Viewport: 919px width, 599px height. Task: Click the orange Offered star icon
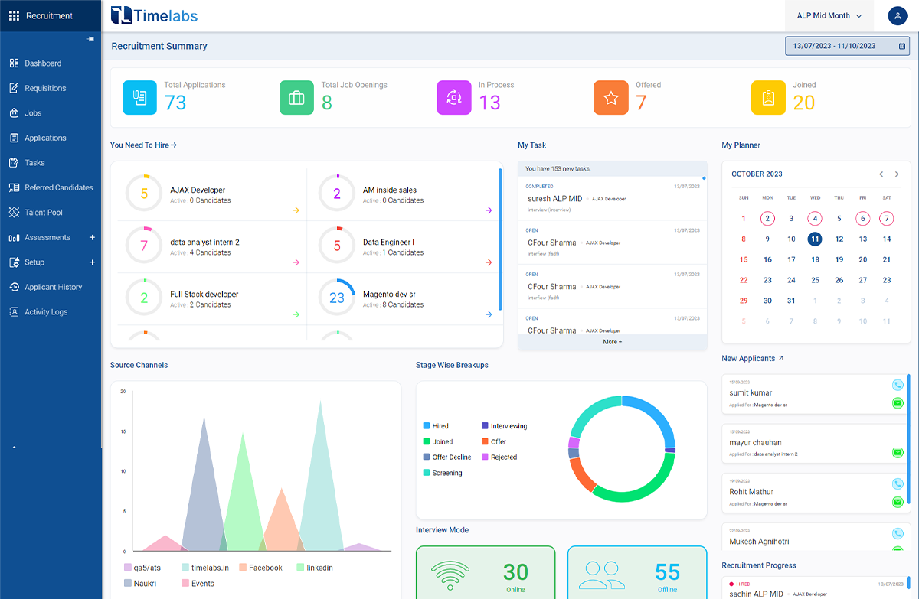[610, 97]
